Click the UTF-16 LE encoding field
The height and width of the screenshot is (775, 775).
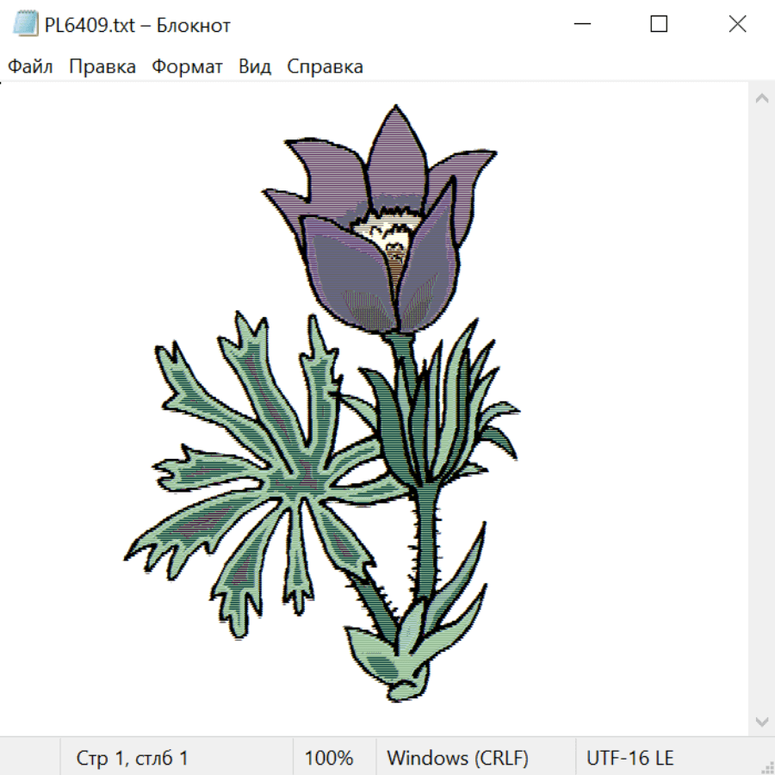(x=629, y=758)
